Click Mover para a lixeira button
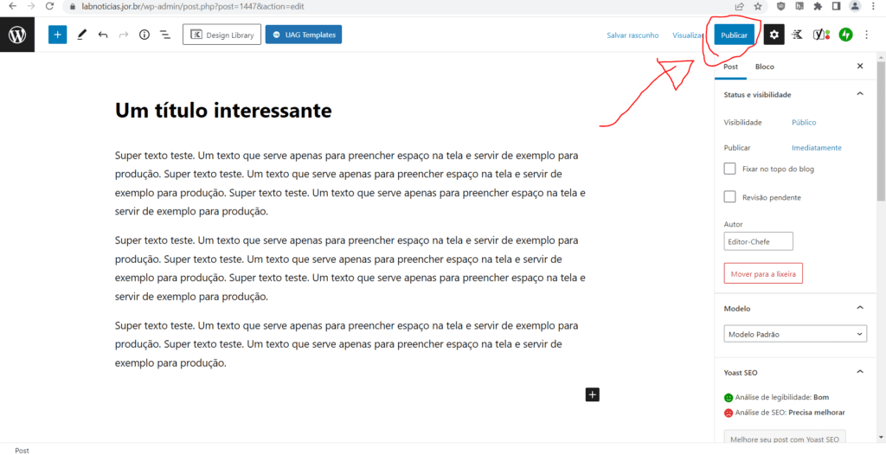This screenshot has width=886, height=455. [x=763, y=273]
